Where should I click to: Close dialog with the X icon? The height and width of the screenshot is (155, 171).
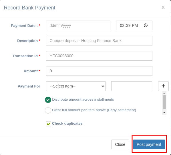point(163,7)
